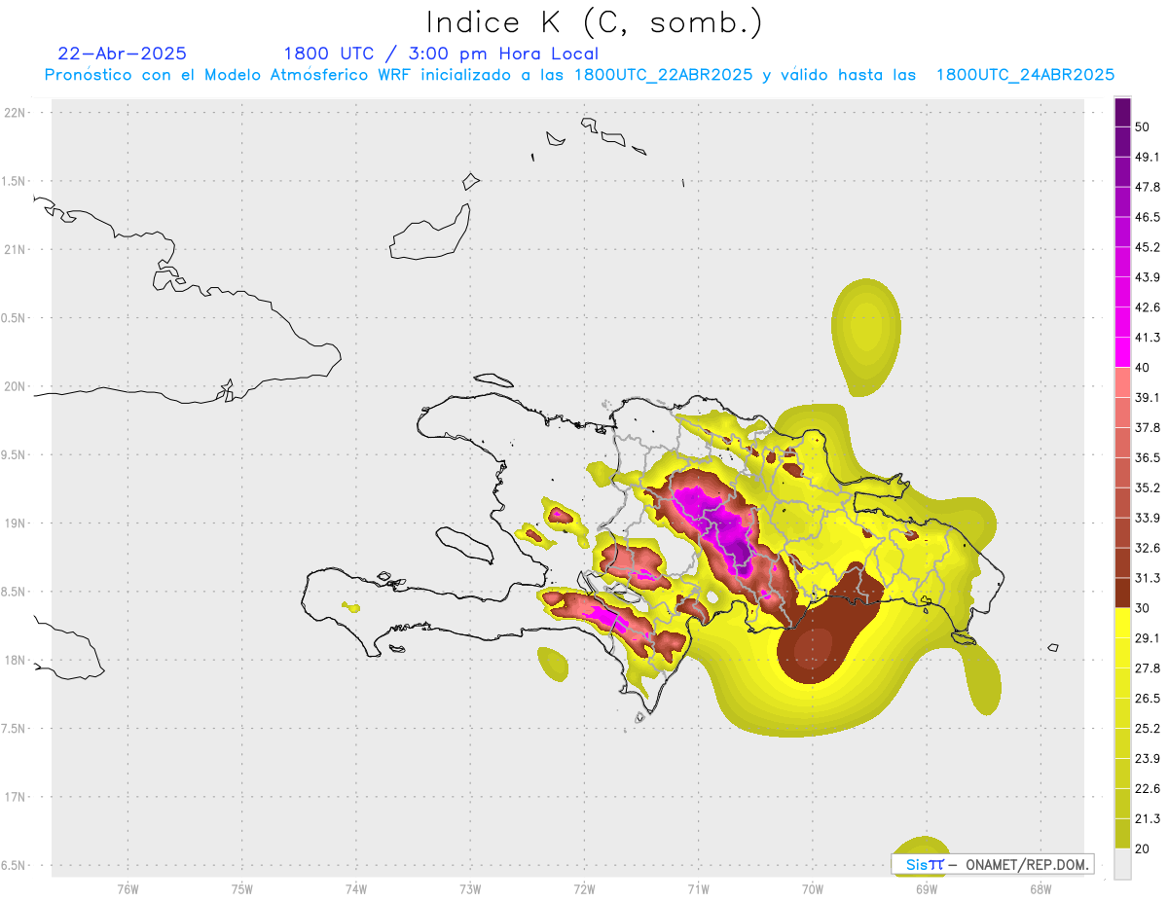Click the "22N" latitude label
This screenshot has width=1168, height=902.
pyautogui.click(x=16, y=112)
